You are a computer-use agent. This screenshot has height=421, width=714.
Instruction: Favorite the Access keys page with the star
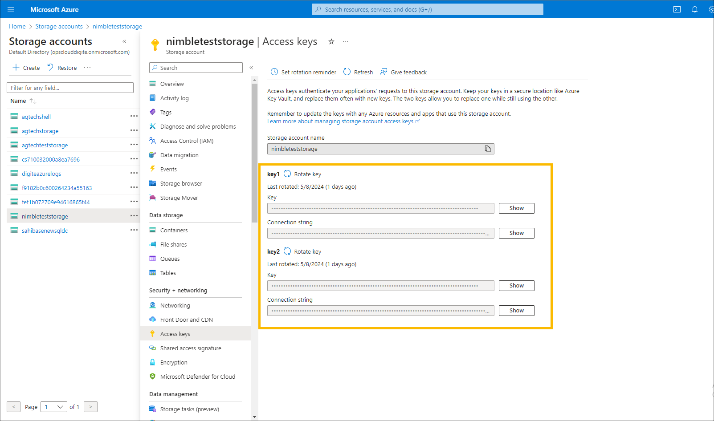(331, 41)
